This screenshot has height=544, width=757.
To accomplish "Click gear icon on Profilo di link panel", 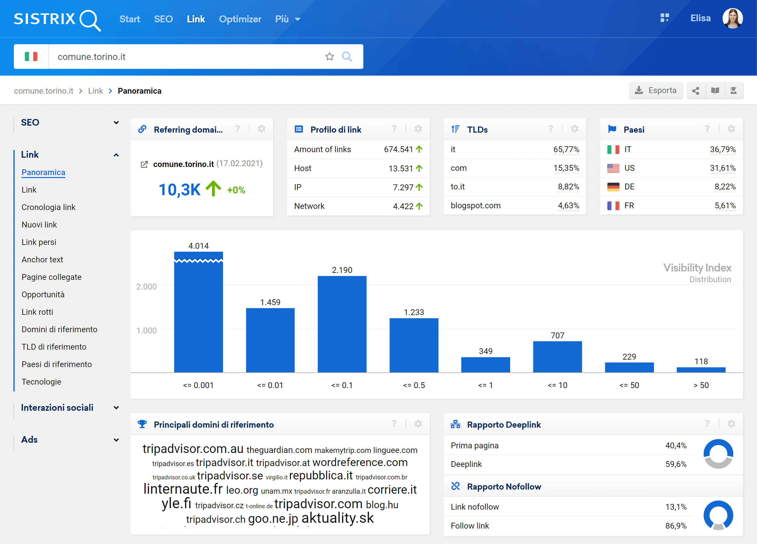I will 418,129.
